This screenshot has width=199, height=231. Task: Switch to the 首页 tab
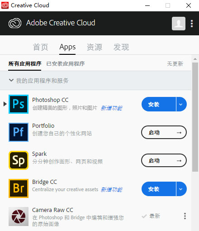(x=41, y=47)
